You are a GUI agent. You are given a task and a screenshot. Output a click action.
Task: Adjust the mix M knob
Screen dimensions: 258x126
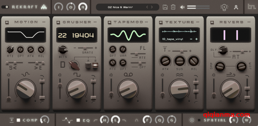pyautogui.click(x=83, y=7)
